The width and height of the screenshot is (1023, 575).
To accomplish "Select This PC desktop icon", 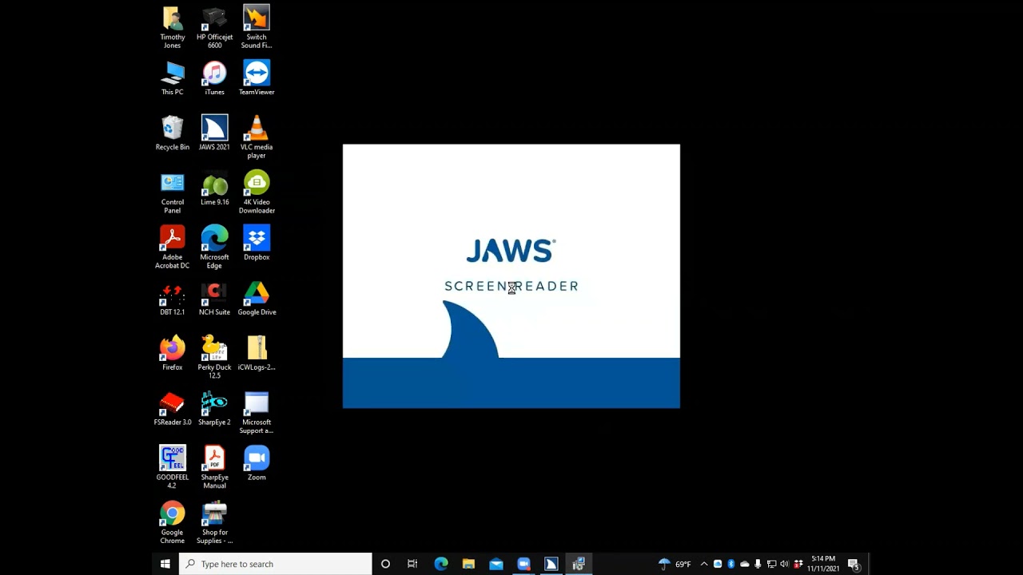I will pos(172,78).
